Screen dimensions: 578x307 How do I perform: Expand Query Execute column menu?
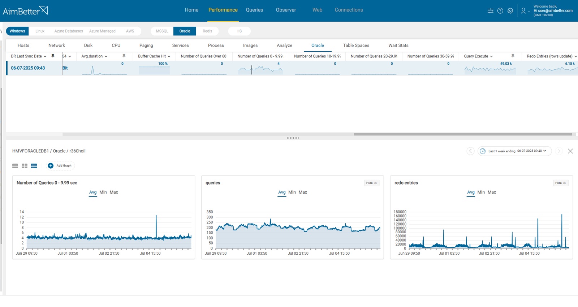click(x=491, y=56)
